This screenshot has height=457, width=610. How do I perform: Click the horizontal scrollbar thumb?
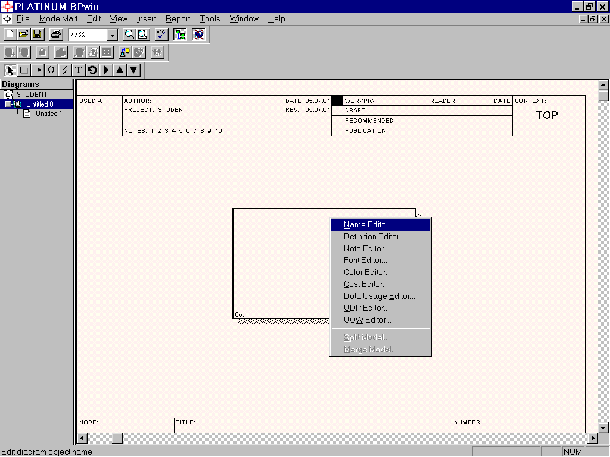tap(117, 439)
